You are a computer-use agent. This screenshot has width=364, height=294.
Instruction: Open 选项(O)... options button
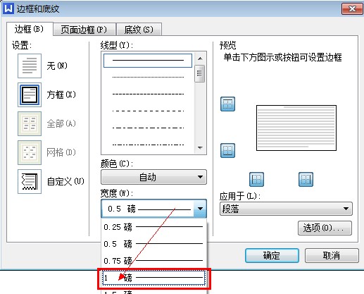click(x=325, y=228)
